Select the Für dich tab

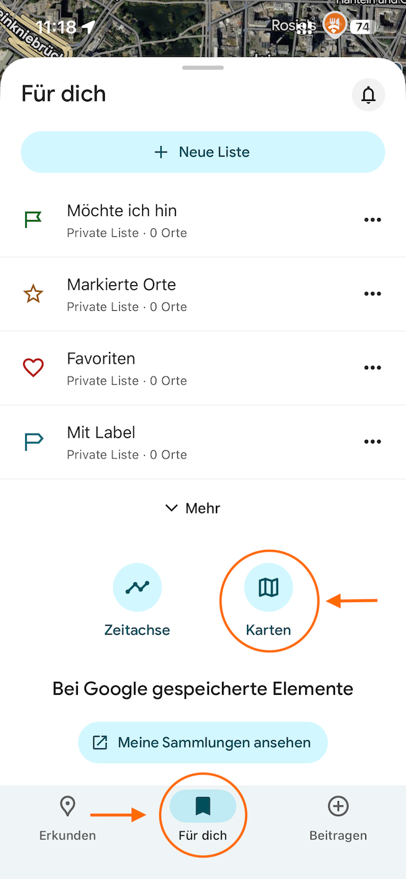[203, 817]
